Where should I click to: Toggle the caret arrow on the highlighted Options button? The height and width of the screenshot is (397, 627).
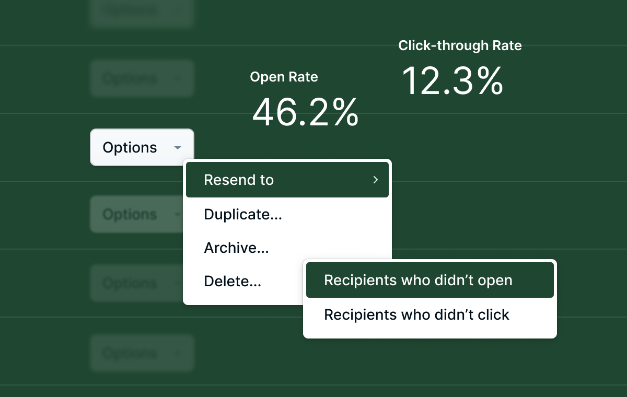[x=178, y=148]
